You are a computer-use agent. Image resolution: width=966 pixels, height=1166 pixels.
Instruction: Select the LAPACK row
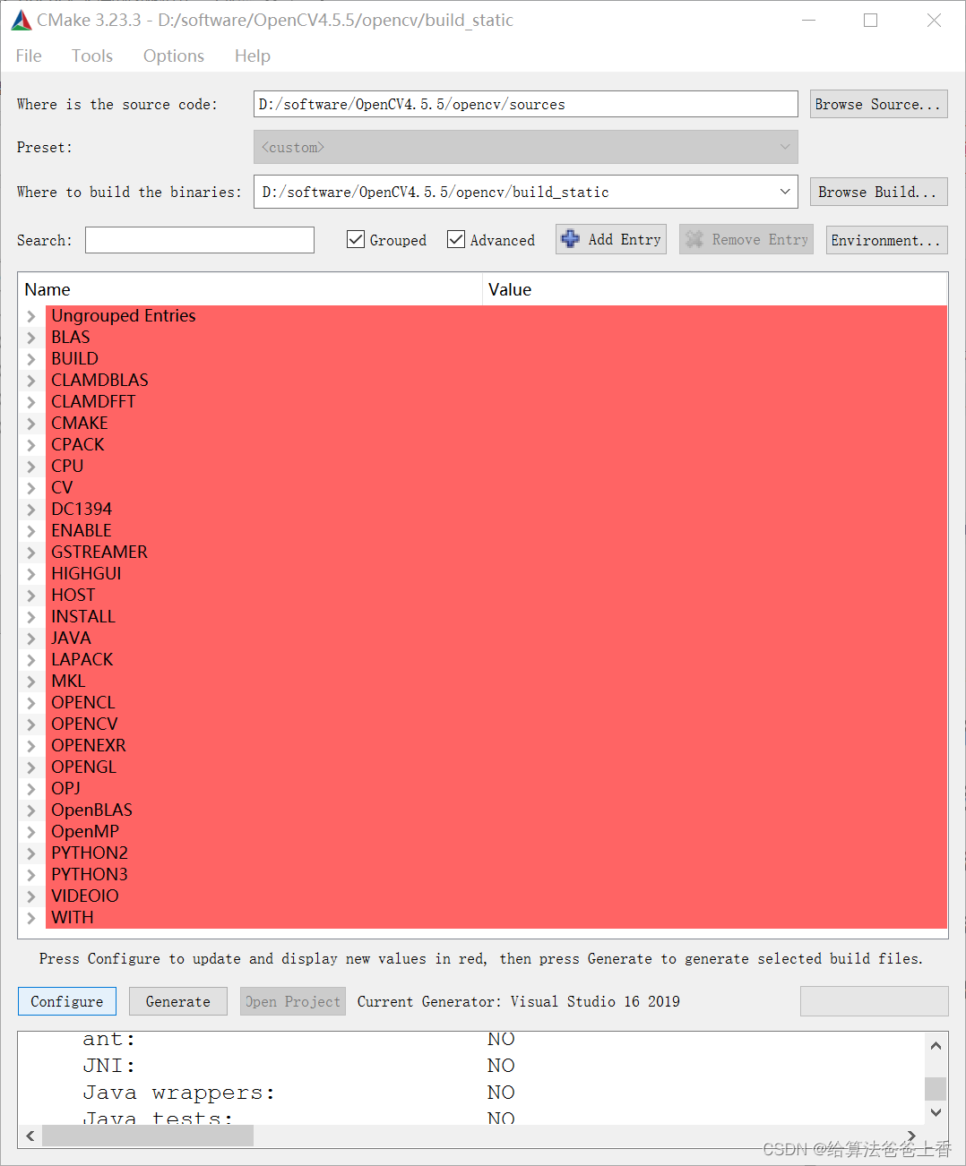coord(496,660)
